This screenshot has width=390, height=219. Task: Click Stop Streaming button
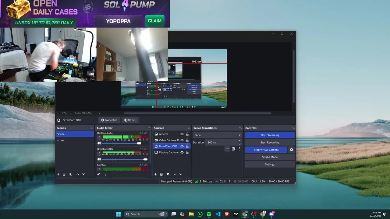[x=270, y=135]
